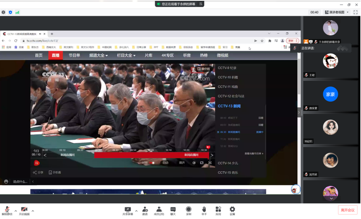
Task: Click the red program timeline bar
Action: point(152,155)
